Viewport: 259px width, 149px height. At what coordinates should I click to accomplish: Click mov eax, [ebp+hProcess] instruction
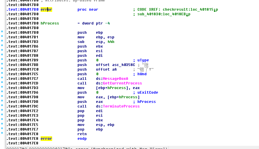click(x=109, y=97)
